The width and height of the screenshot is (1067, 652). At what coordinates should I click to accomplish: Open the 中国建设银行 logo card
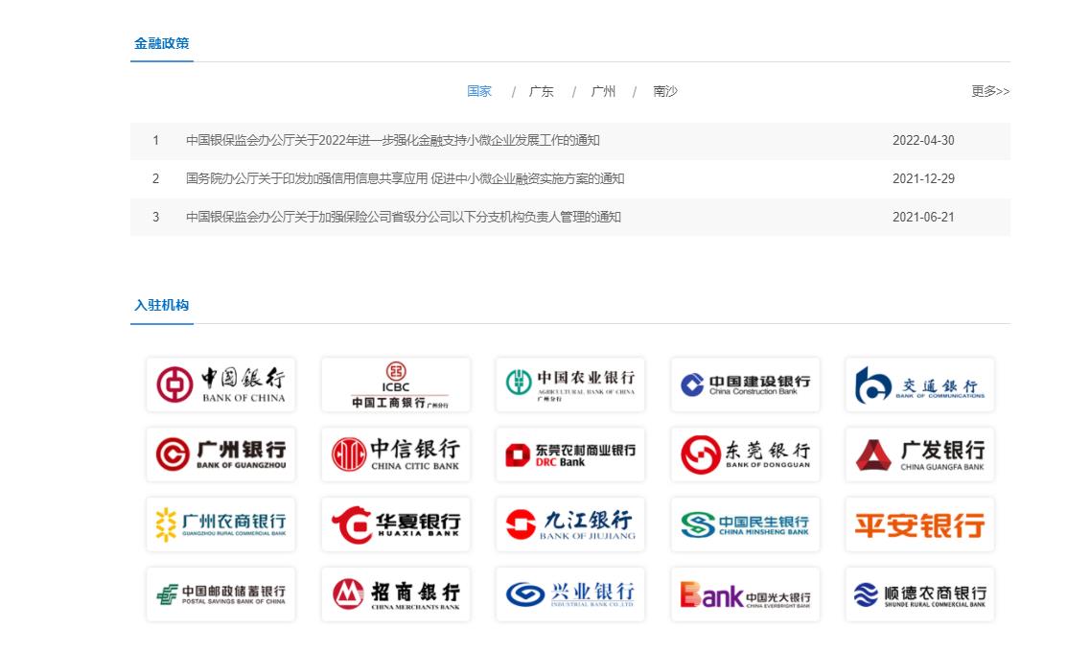[x=745, y=385]
